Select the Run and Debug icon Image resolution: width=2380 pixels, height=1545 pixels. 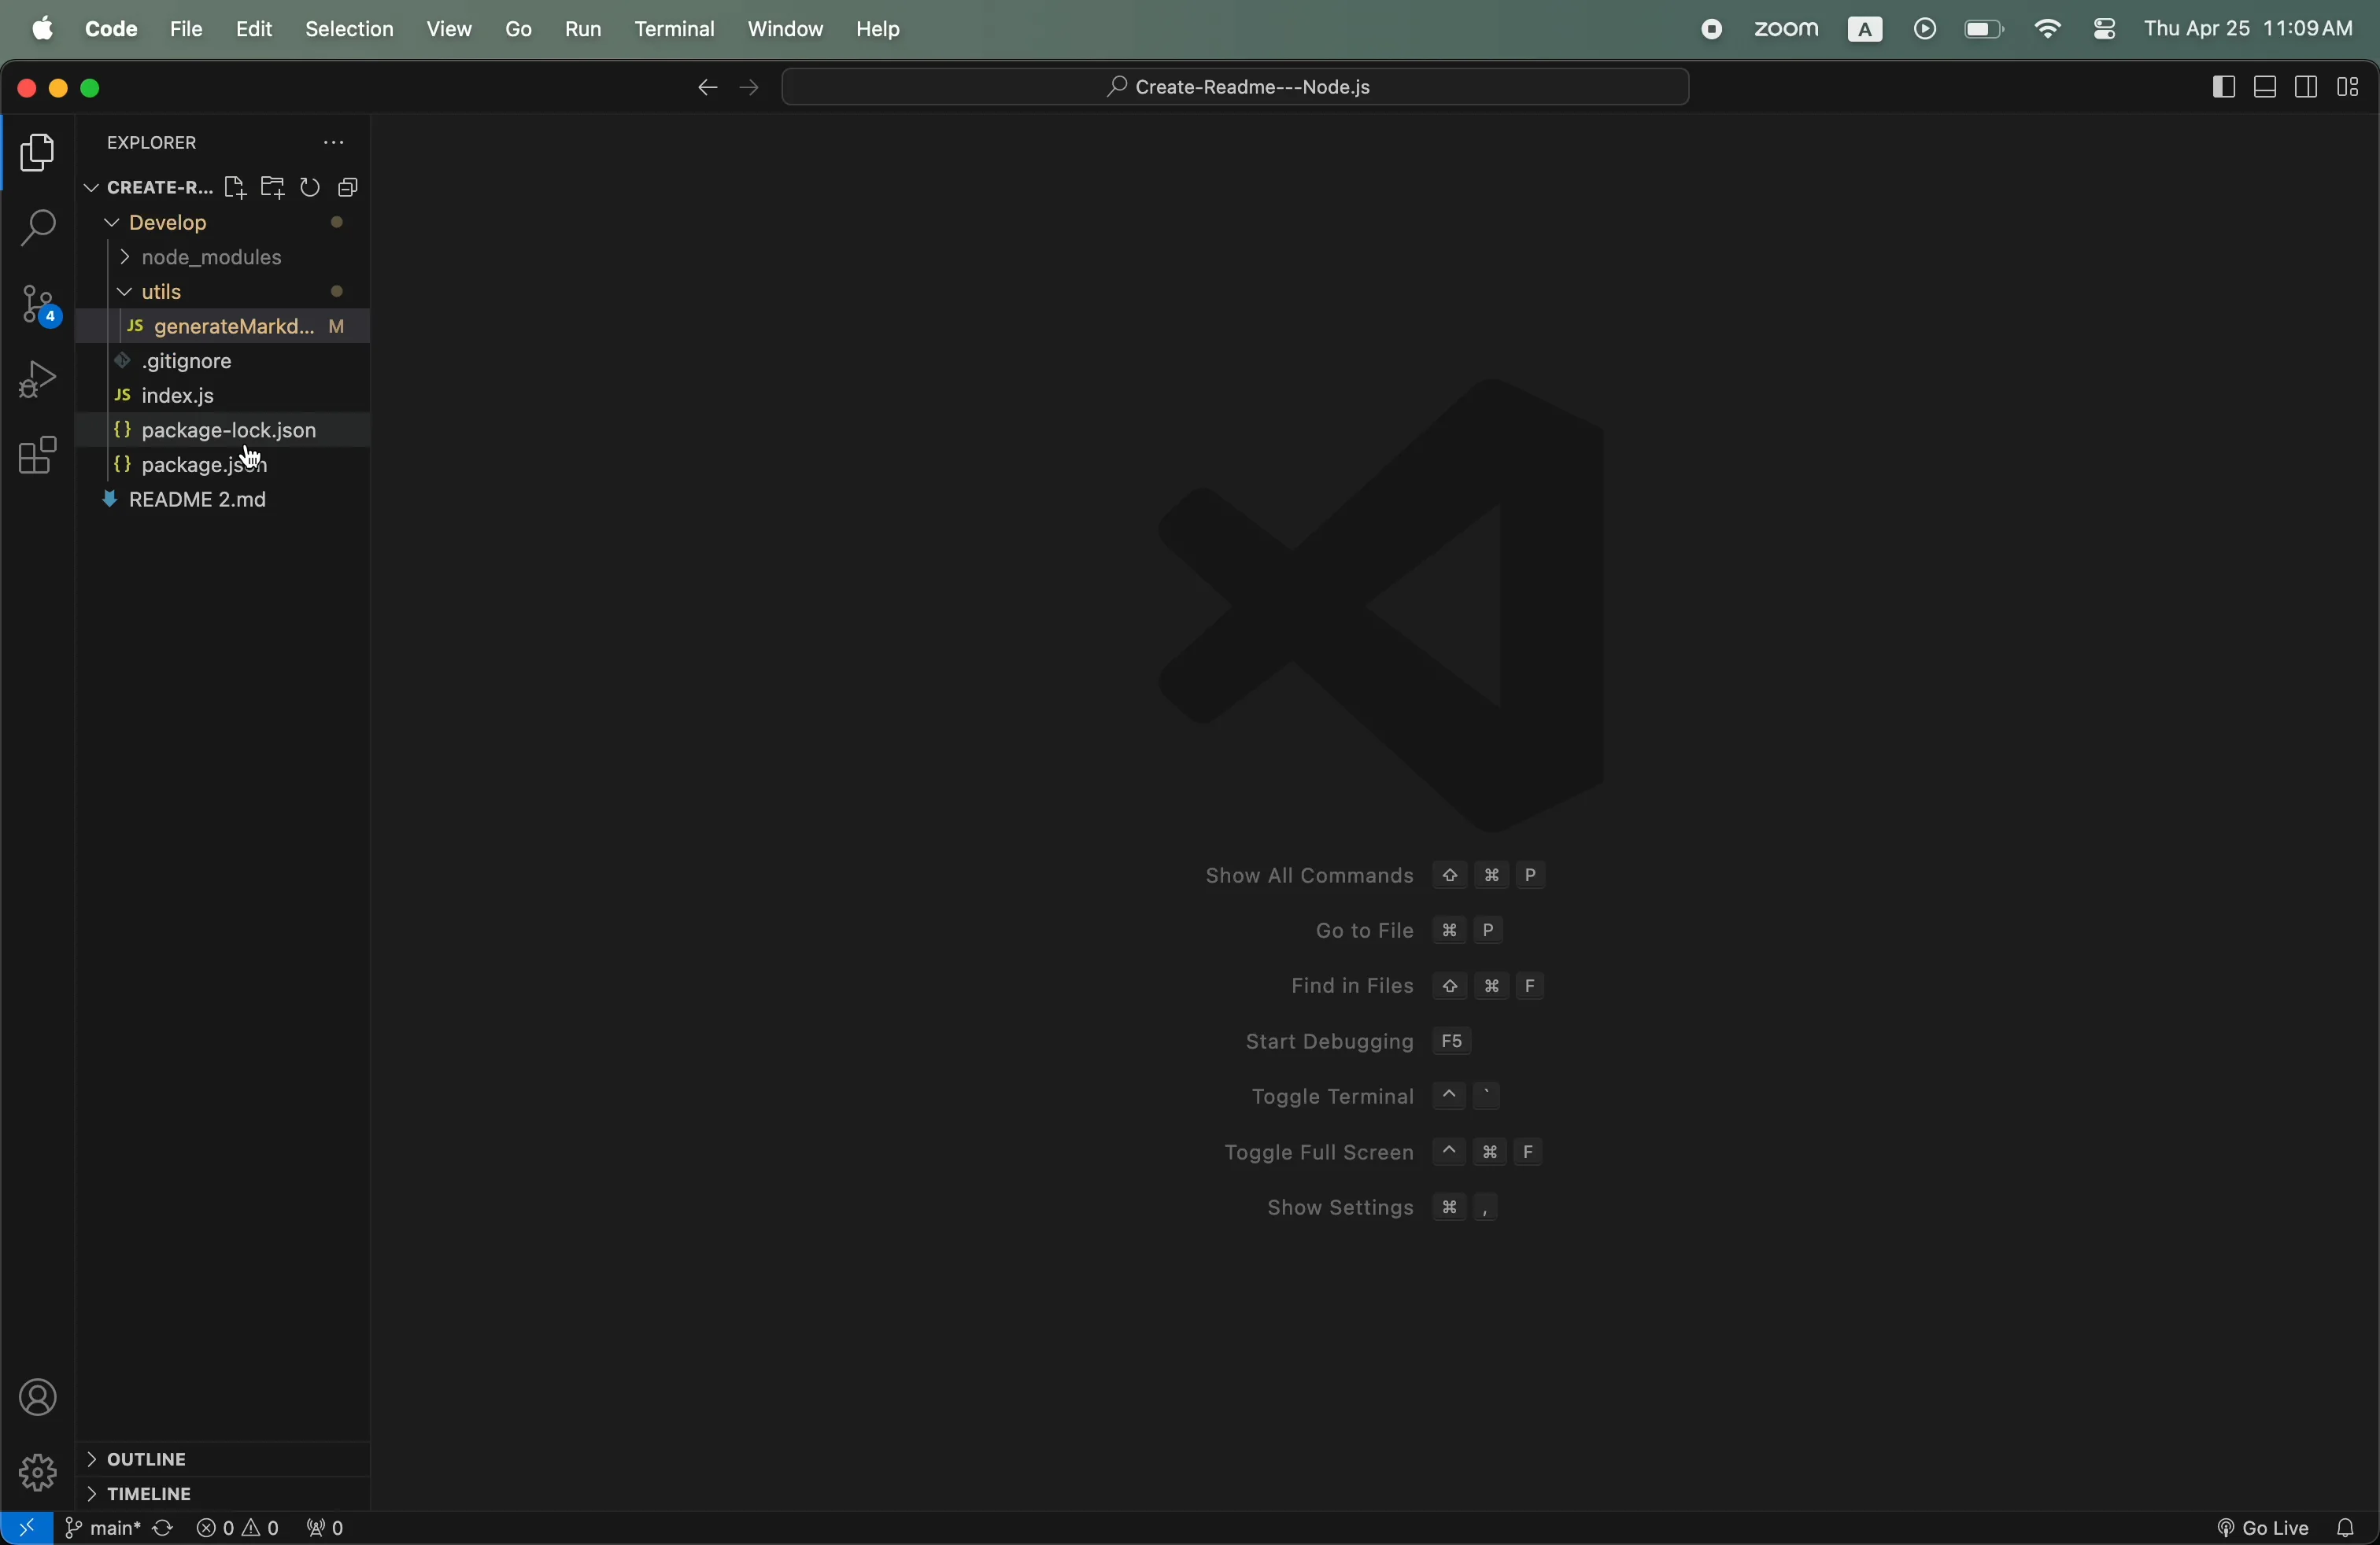[38, 378]
